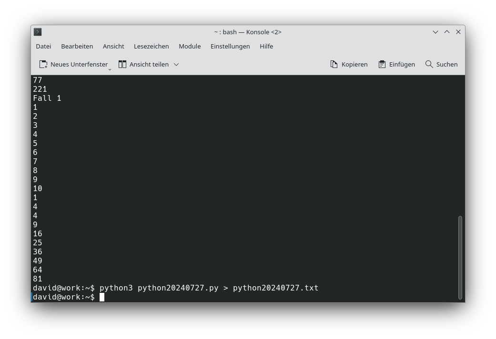496x339 pixels.
Task: Click the Kopieren copy icon
Action: 334,64
